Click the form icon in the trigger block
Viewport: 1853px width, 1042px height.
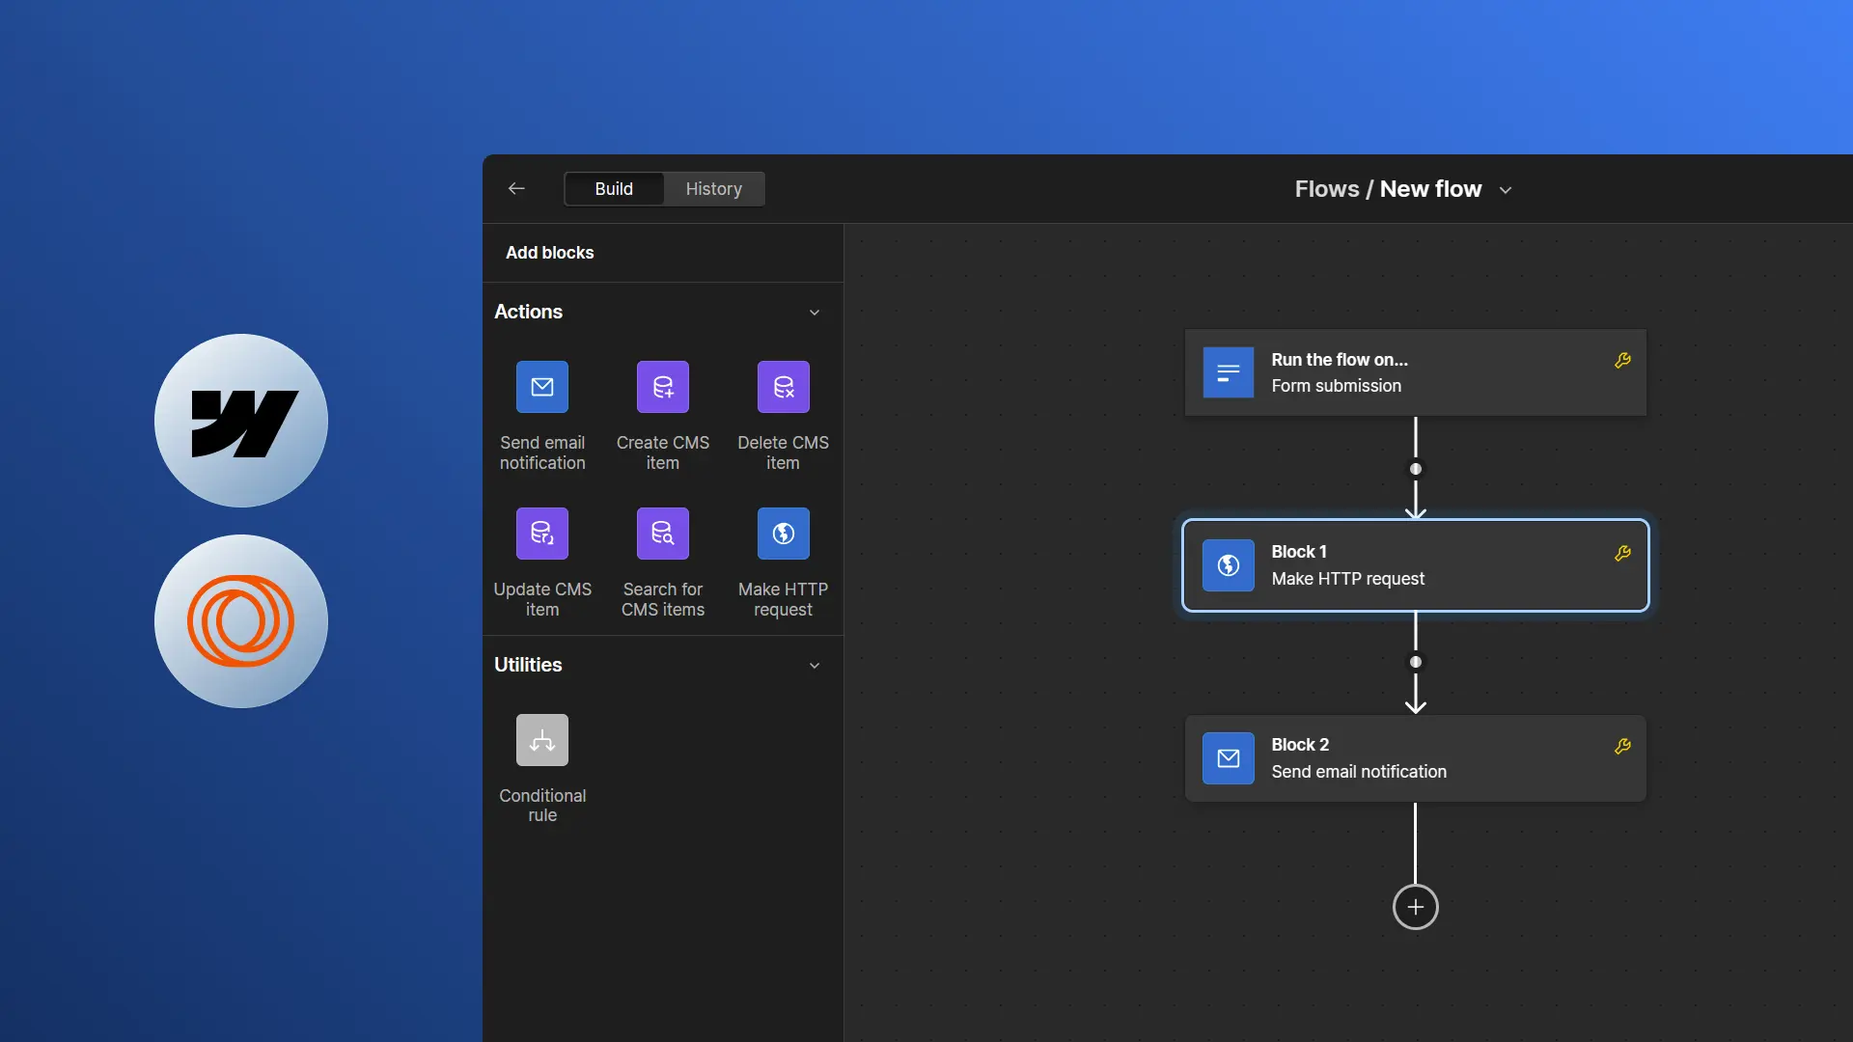click(1229, 372)
